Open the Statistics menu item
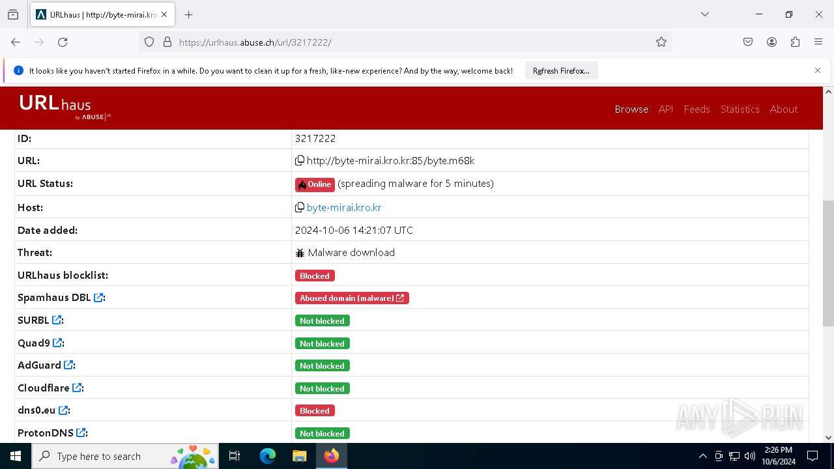This screenshot has height=469, width=834. point(740,109)
